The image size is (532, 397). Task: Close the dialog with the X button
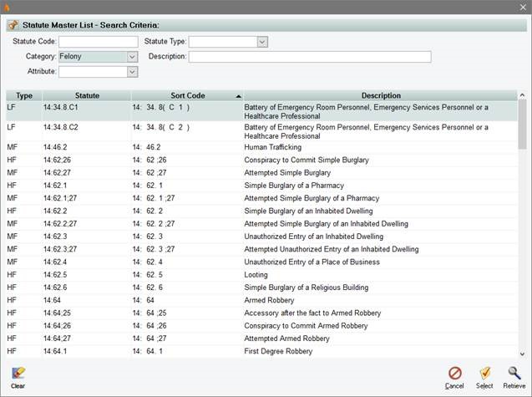[x=522, y=7]
